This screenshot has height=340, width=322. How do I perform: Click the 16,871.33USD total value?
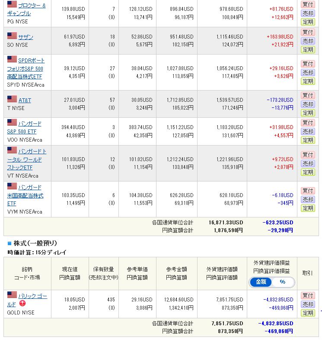point(226,223)
